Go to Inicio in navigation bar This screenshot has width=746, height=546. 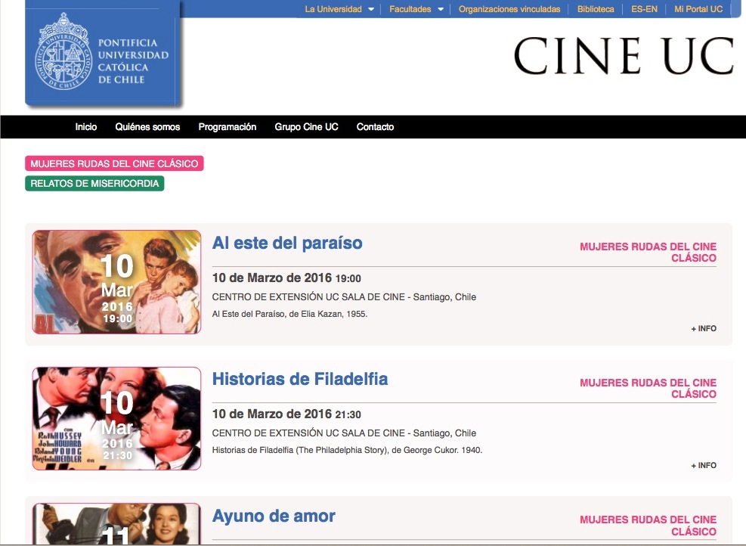click(x=86, y=127)
